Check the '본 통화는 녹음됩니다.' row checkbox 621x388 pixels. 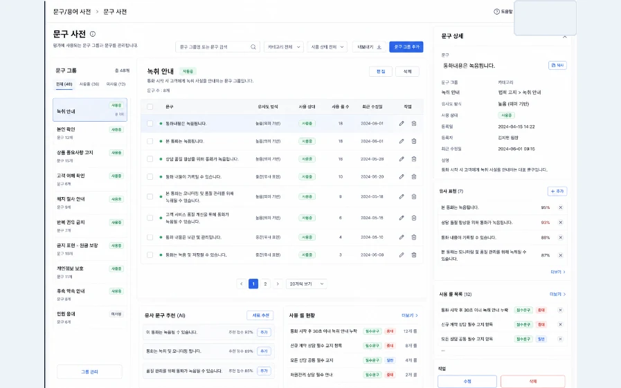[x=150, y=141]
